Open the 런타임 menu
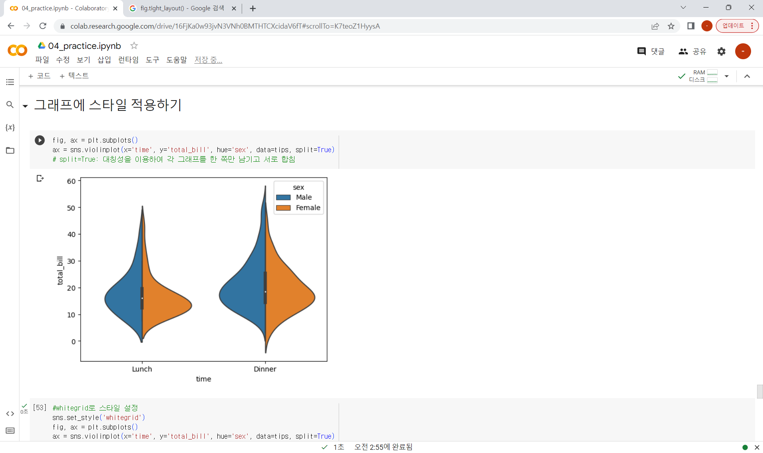 coord(128,60)
